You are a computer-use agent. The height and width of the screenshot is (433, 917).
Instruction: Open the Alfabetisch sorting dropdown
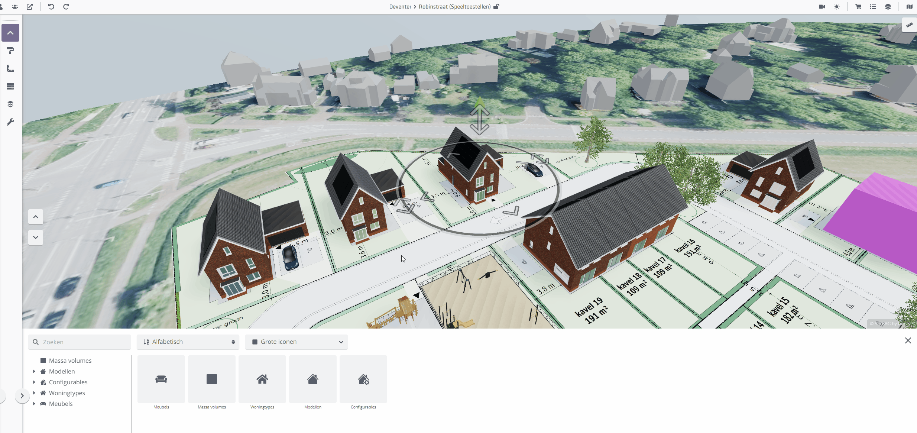tap(188, 342)
